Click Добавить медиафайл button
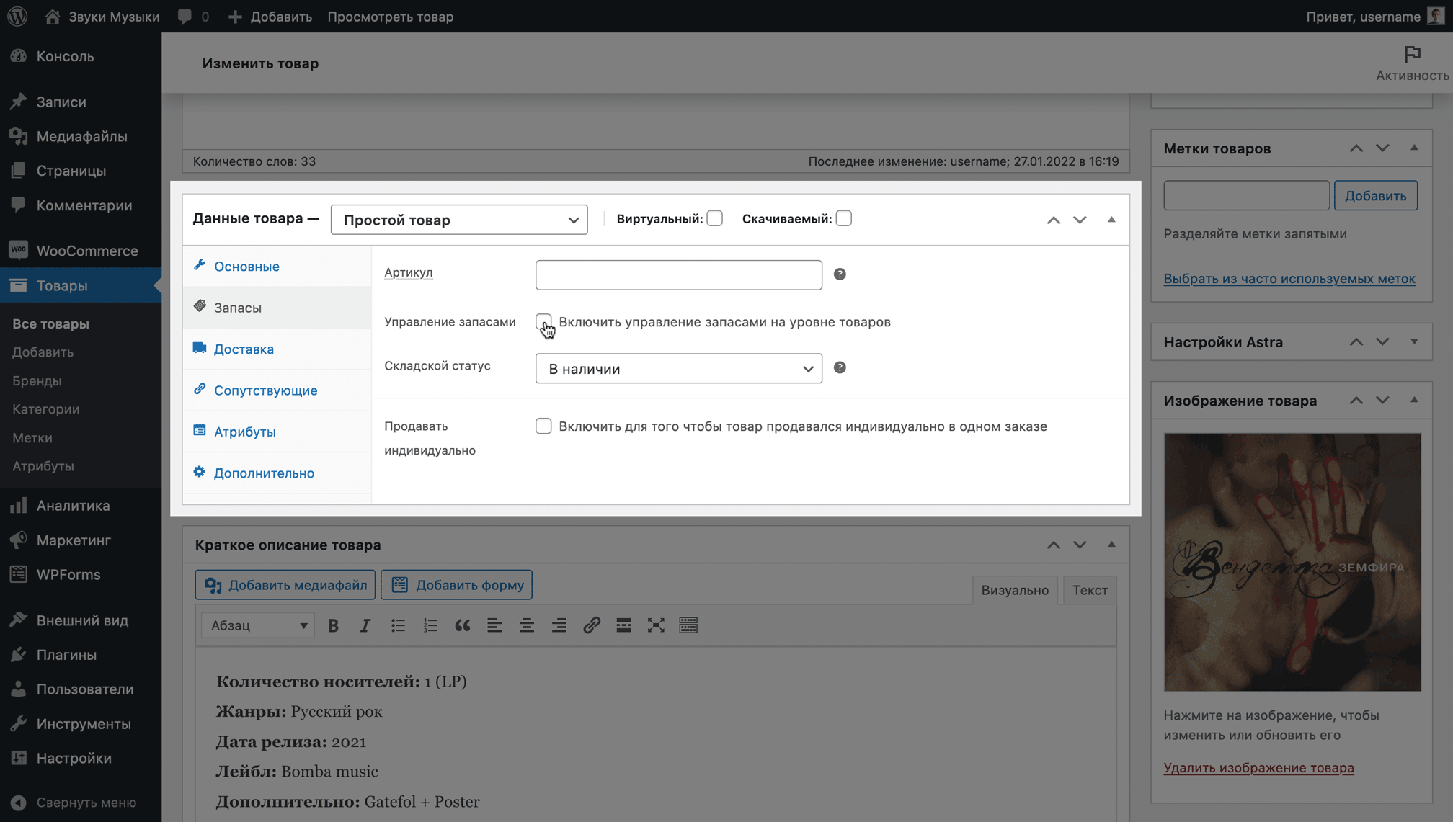The height and width of the screenshot is (822, 1453). coord(285,585)
